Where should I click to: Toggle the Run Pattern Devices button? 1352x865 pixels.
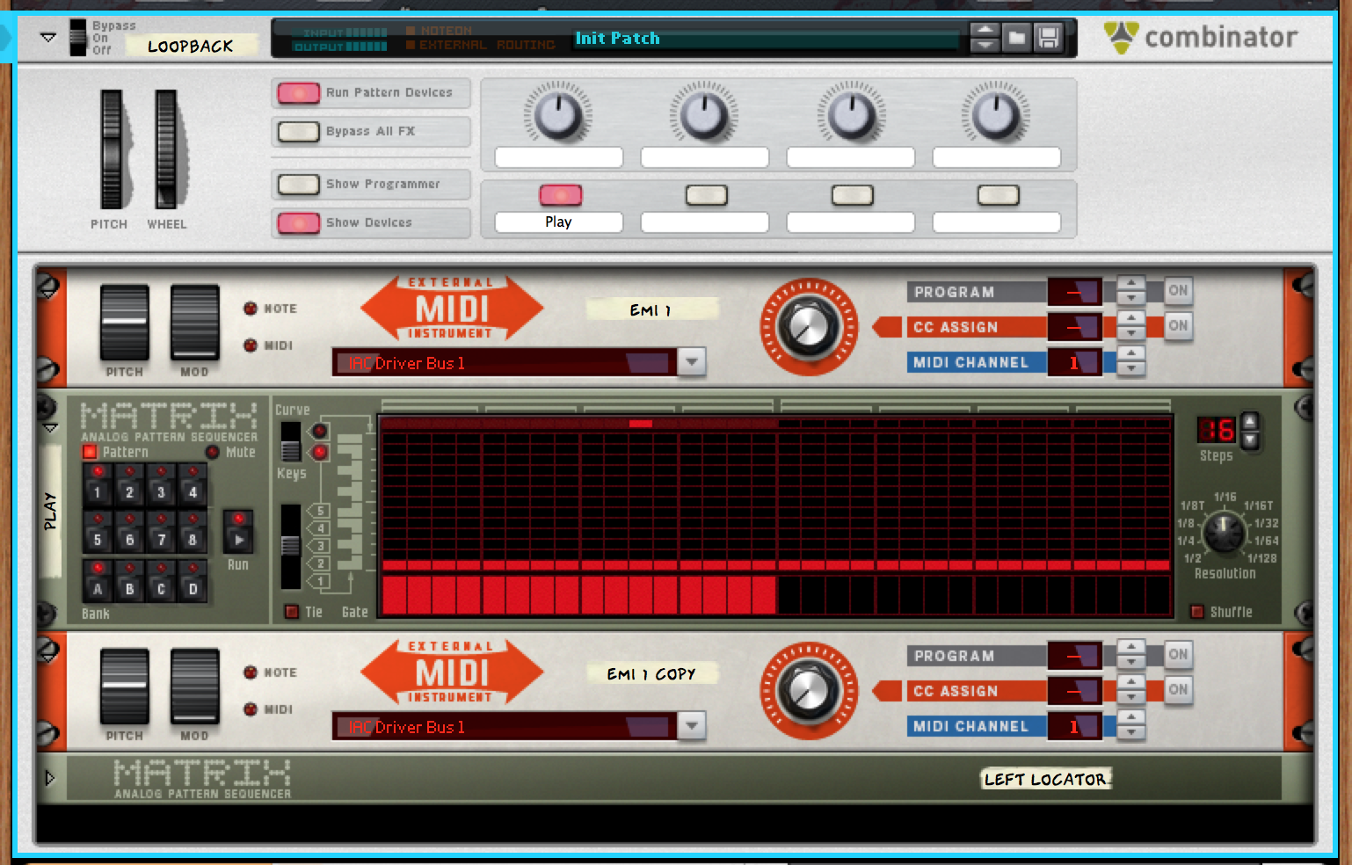coord(298,92)
